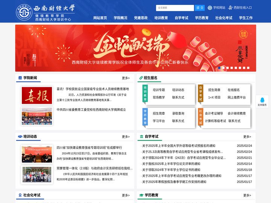
Task: Open notice 关于2025年寒假放假及春季学期工作安排的通知
Action: point(174,182)
